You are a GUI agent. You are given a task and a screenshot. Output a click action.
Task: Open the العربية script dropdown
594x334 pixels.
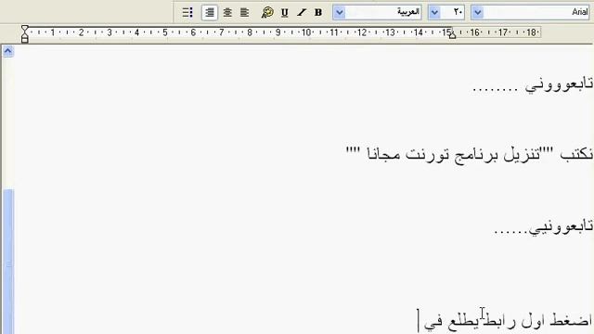coord(340,12)
